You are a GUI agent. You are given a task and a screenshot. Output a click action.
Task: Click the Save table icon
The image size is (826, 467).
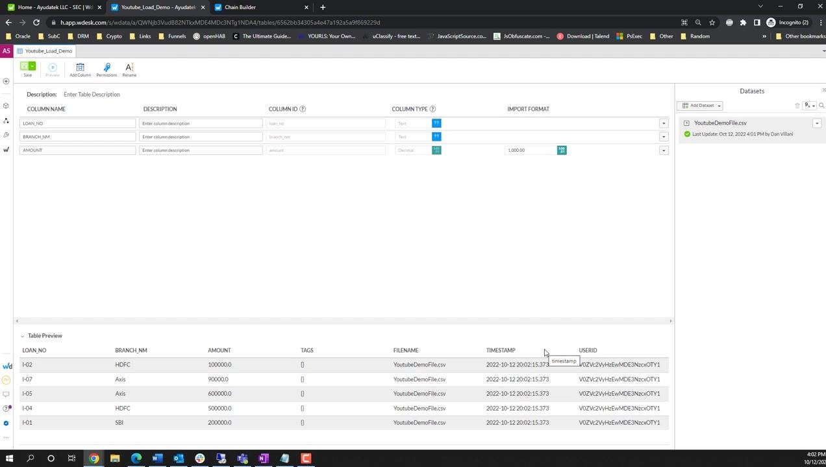24,66
